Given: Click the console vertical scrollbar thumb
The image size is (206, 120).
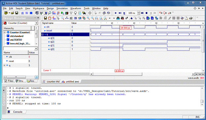Looking at the screenshot, I should click(202, 101).
